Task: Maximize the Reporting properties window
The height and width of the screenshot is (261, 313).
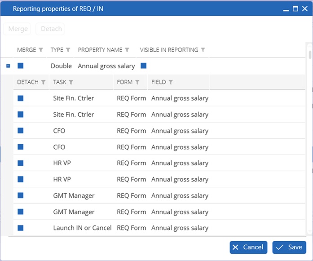Action: (295, 9)
